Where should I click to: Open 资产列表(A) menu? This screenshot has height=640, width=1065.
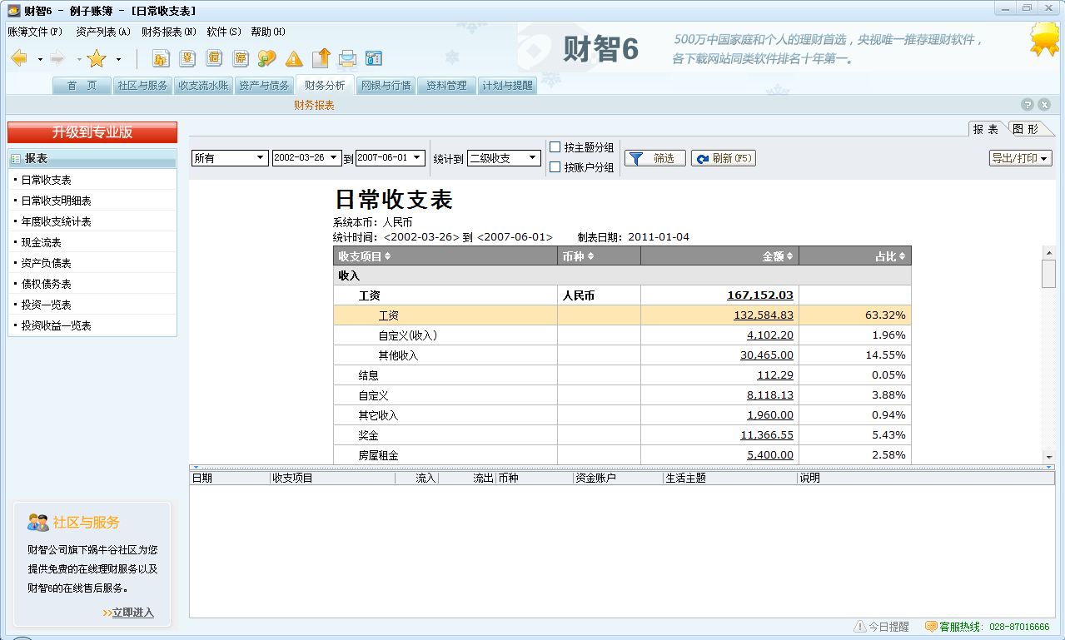[x=103, y=32]
